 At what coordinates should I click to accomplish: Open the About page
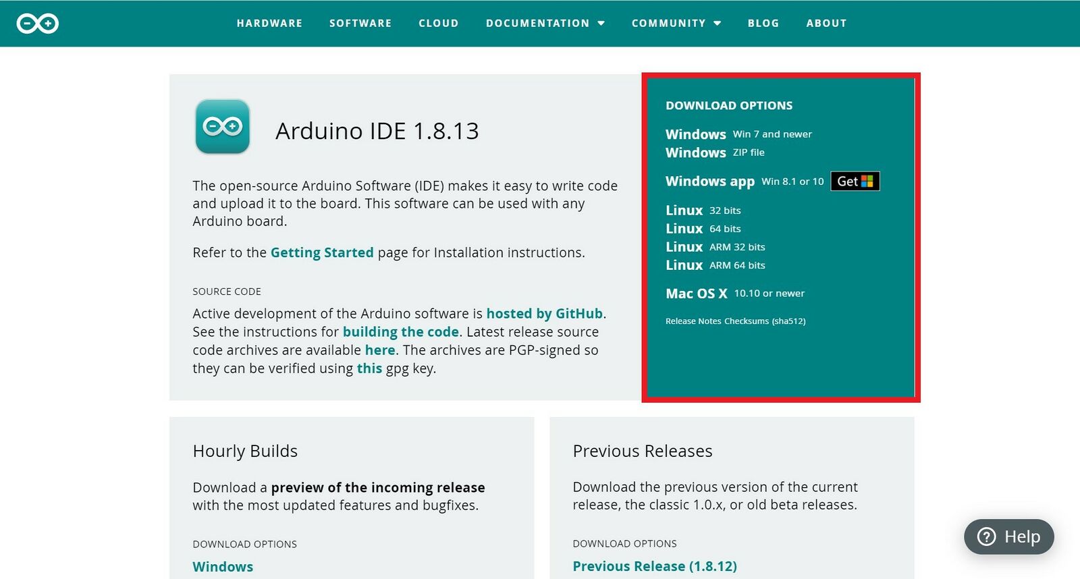pyautogui.click(x=826, y=24)
